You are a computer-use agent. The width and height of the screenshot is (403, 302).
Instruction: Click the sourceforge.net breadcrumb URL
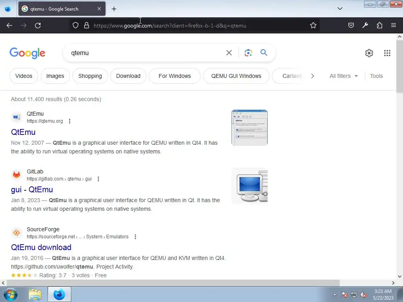pyautogui.click(x=78, y=236)
